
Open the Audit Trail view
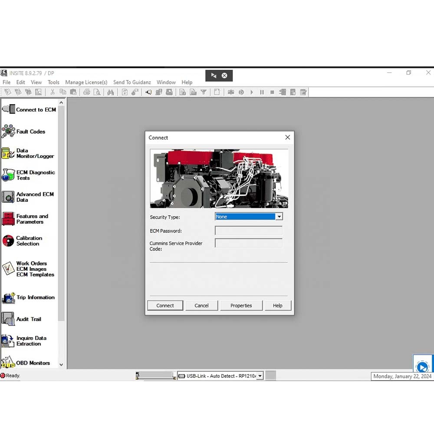tap(22, 319)
